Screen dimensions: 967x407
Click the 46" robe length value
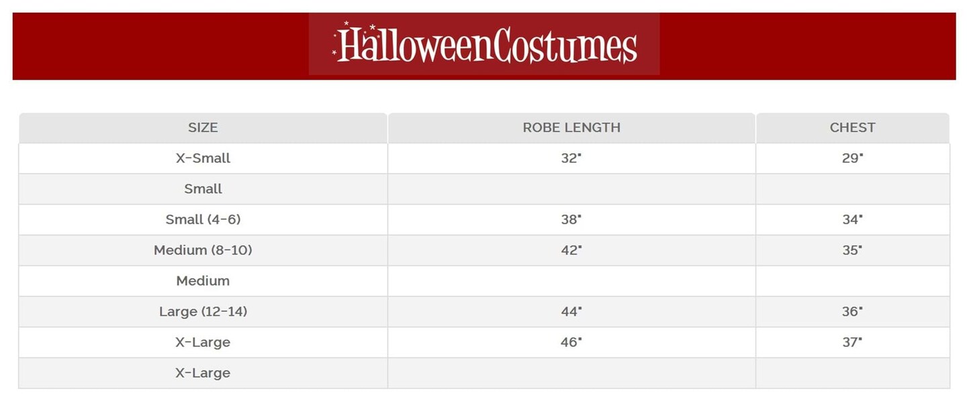(x=571, y=342)
